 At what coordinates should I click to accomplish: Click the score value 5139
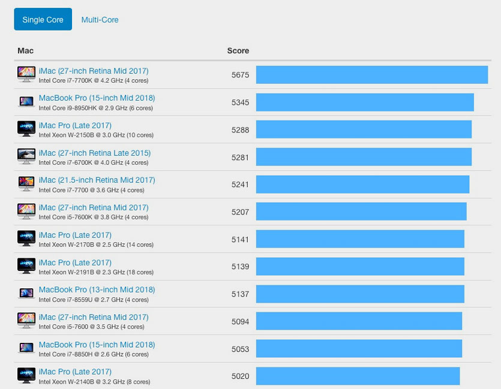[x=240, y=267]
